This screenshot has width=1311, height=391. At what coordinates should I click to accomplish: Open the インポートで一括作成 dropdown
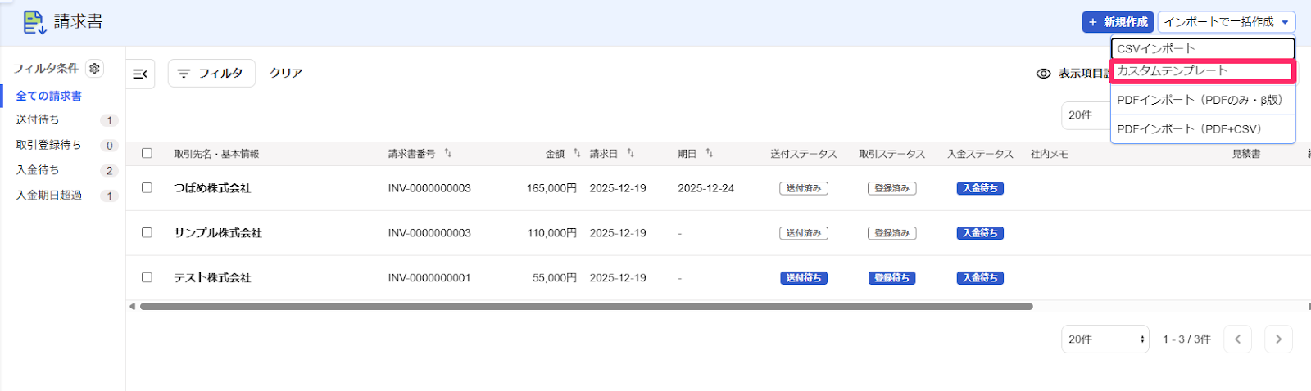pyautogui.click(x=1227, y=22)
